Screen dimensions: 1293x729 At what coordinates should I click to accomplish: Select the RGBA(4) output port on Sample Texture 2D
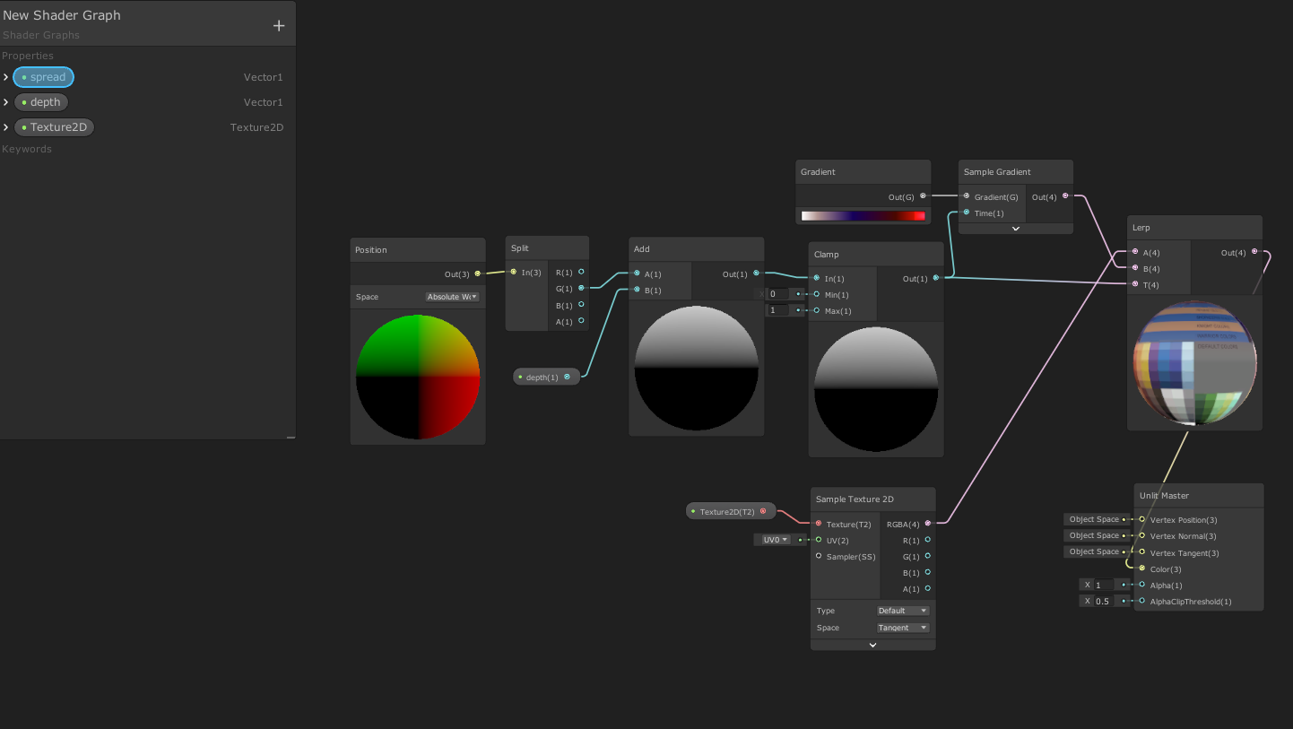(926, 524)
